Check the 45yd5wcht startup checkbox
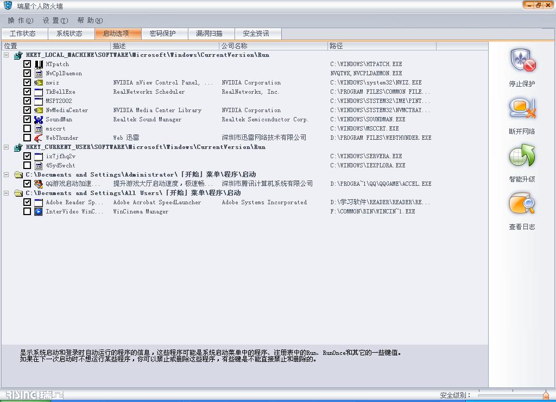The image size is (556, 402). [x=27, y=165]
